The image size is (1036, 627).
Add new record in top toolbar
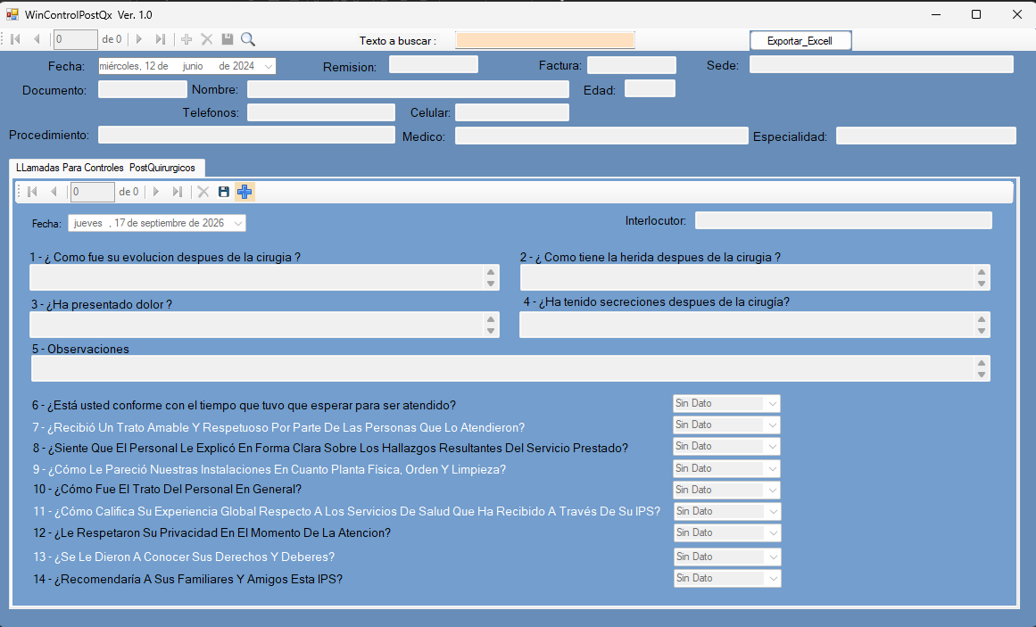click(186, 39)
